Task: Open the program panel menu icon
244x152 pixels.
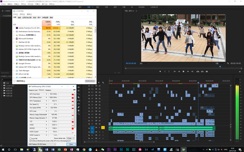Action: pos(137,11)
